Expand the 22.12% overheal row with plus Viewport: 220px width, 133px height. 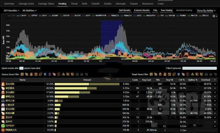pyautogui.click(x=215, y=88)
